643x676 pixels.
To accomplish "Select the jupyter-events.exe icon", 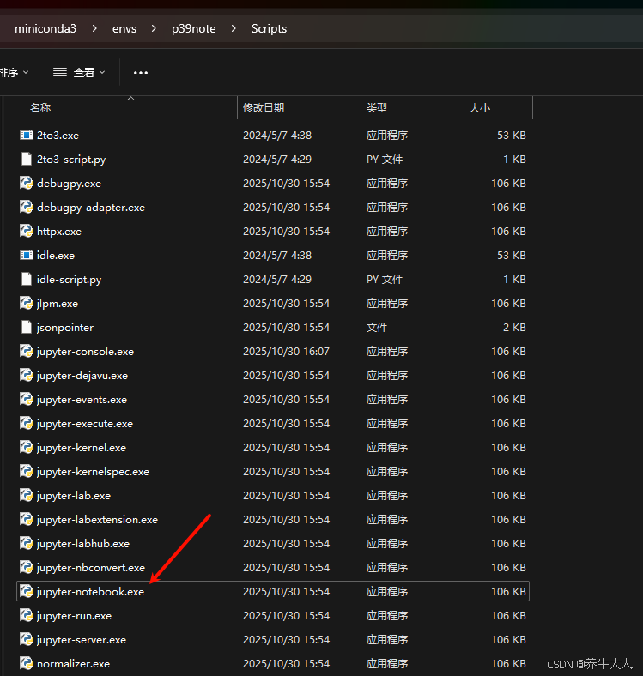I will [27, 400].
